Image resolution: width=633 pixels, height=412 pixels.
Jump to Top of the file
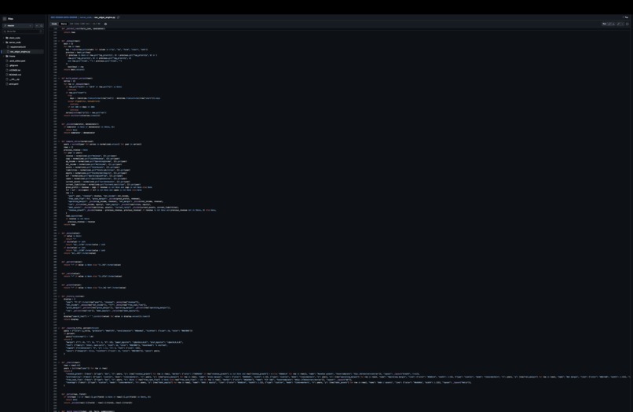coord(626,17)
